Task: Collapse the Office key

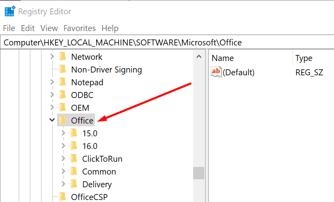Action: [52, 120]
